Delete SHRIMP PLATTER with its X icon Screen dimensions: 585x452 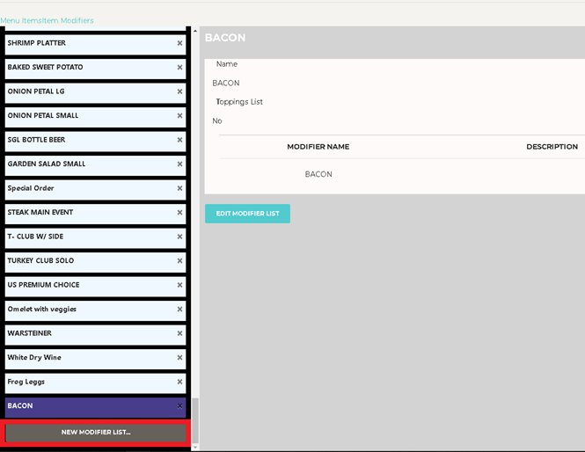179,43
